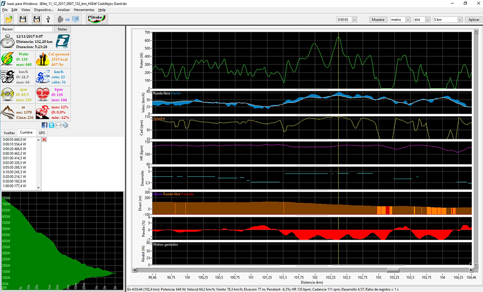This screenshot has height=292, width=483.
Task: Send the ride by email envelope icon
Action: [x=58, y=125]
